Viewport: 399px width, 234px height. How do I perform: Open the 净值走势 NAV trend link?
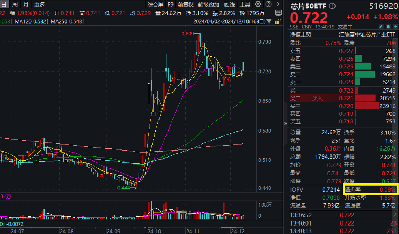coord(301,34)
